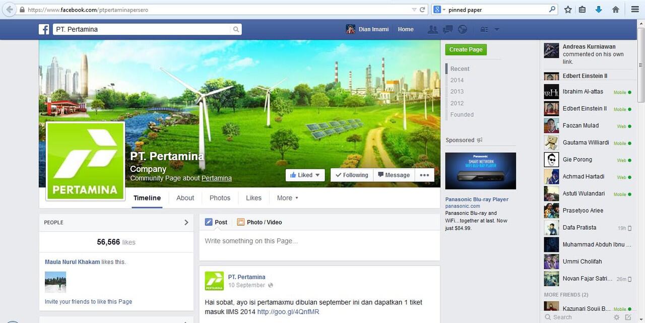Image resolution: width=645 pixels, height=323 pixels.
Task: Click Invite your friends to like this Page
Action: click(88, 302)
